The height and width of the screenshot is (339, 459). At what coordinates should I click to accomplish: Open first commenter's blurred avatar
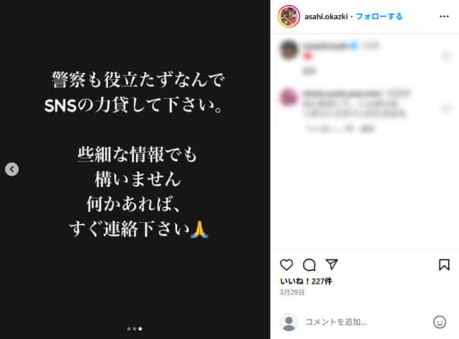pos(289,50)
